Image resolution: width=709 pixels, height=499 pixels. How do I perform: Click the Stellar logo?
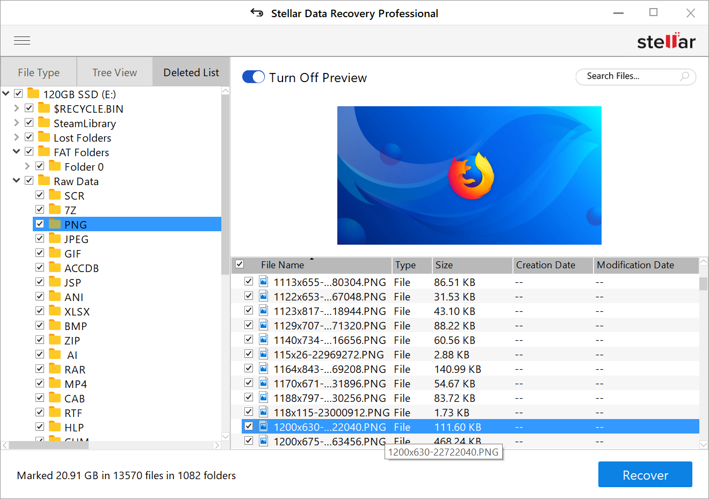(666, 41)
